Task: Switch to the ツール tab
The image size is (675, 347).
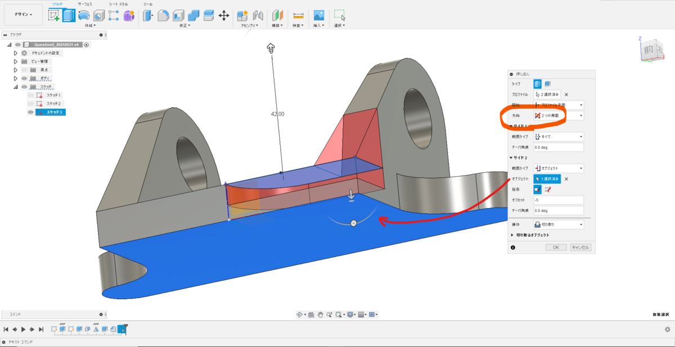Action: 147,4
